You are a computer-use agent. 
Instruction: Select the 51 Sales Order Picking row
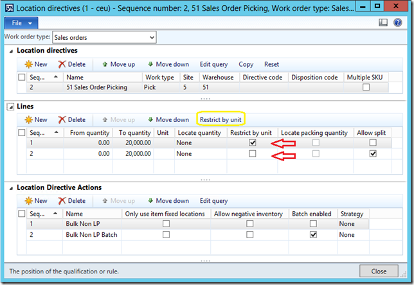point(103,87)
